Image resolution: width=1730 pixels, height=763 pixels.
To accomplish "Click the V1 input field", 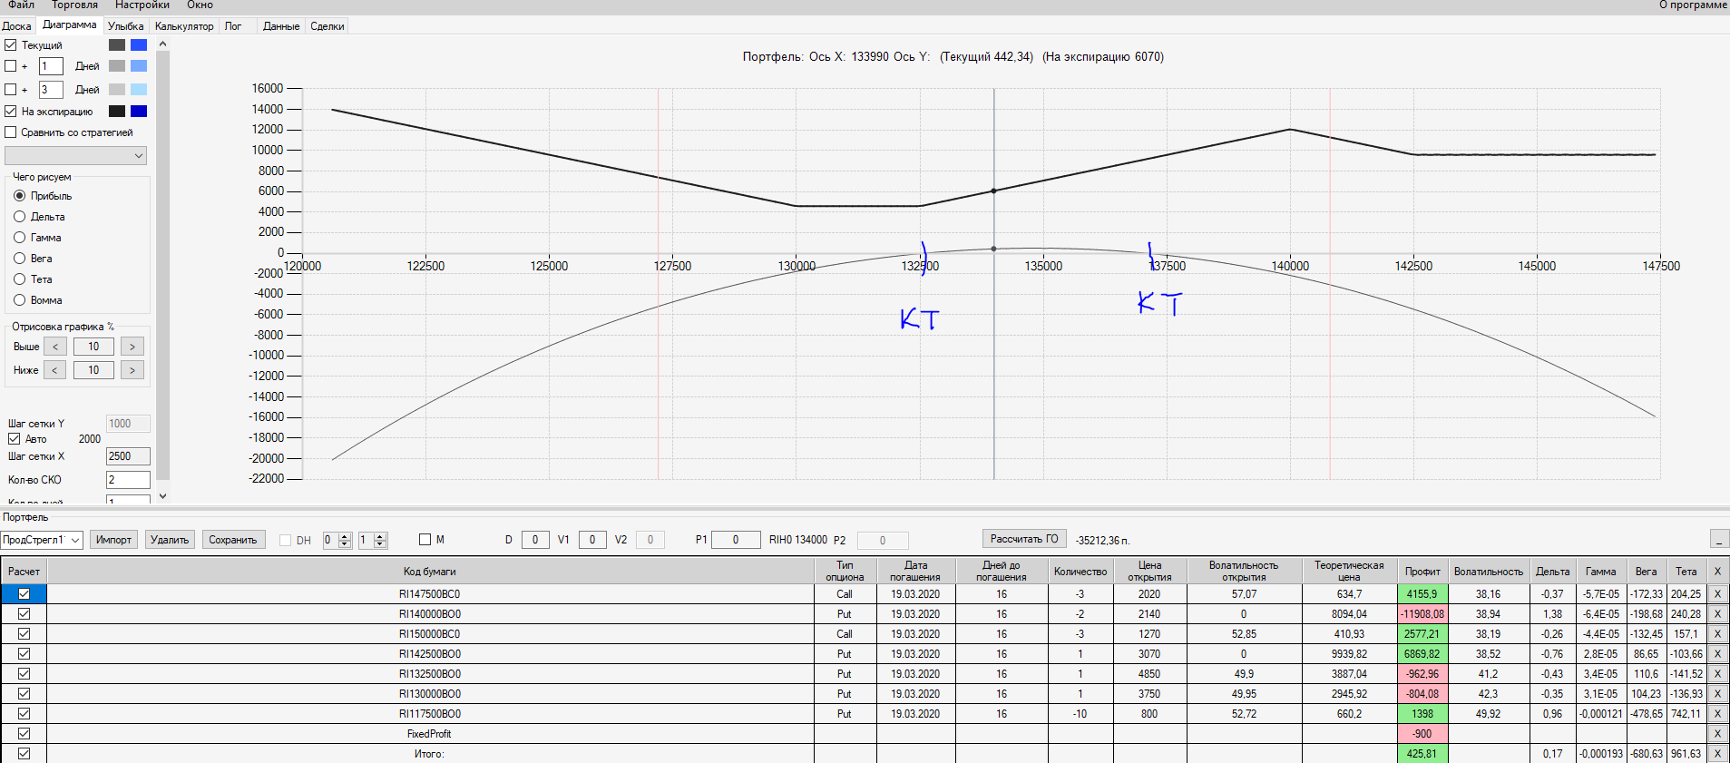I will [592, 540].
